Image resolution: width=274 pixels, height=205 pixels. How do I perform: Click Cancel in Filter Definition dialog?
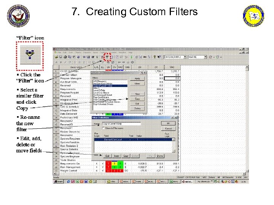(x=168, y=128)
